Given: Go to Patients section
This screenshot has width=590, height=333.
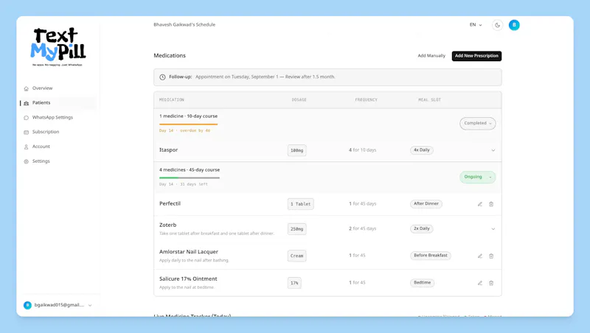Looking at the screenshot, I should [41, 102].
